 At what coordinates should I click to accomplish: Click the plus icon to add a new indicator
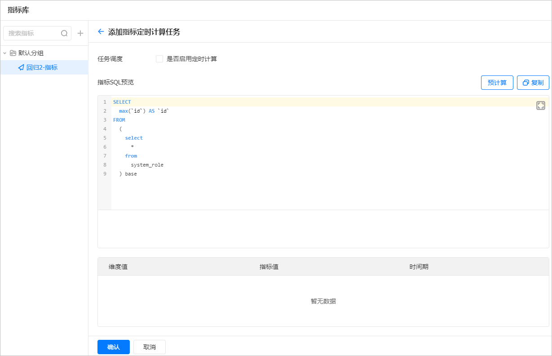(80, 33)
